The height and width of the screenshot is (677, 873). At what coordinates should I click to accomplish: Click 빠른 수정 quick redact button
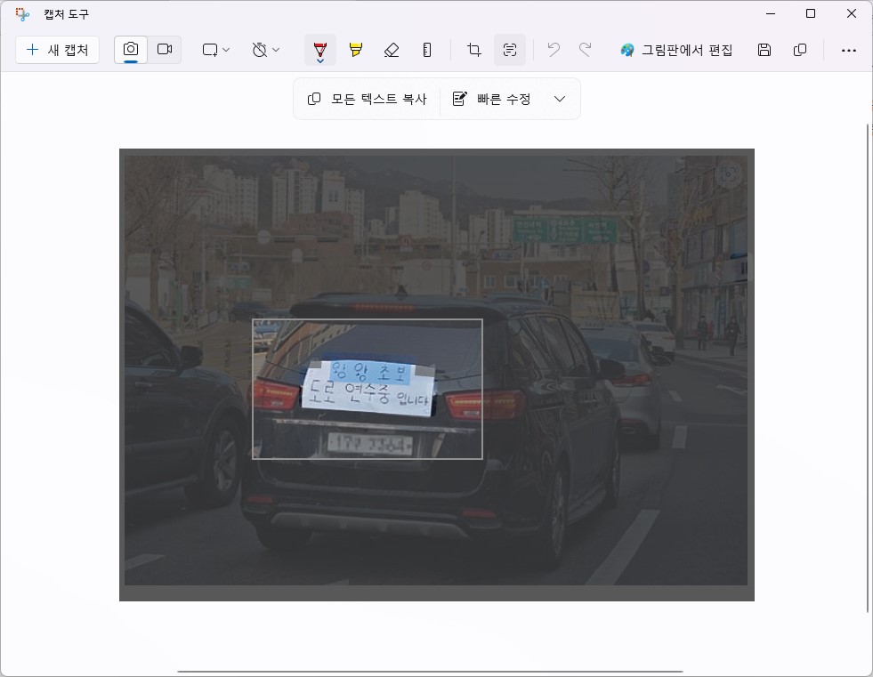[x=491, y=99]
